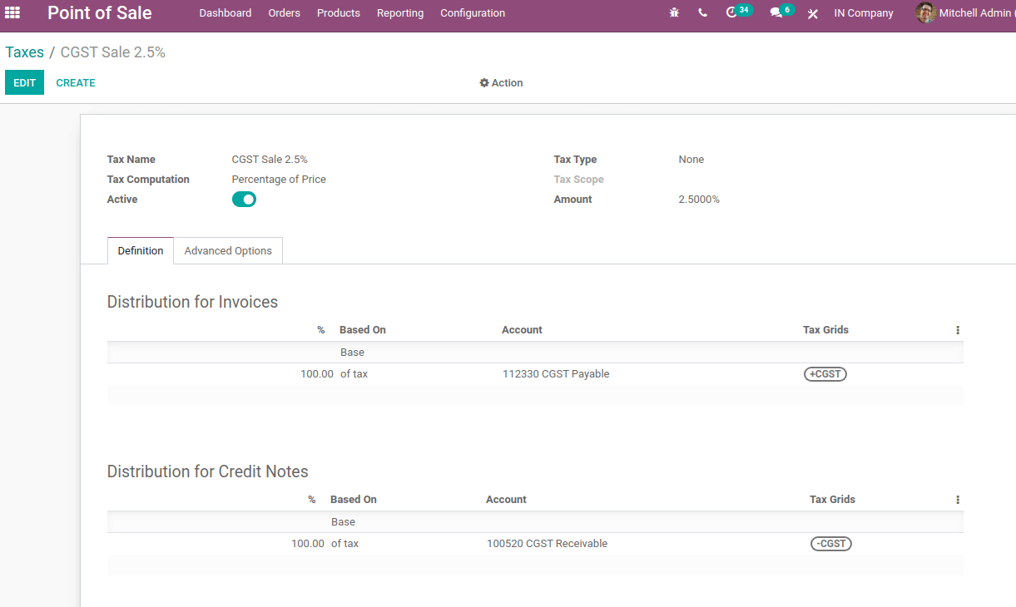Viewport: 1016px width, 607px height.
Task: Open activities clock icon with 34 badge
Action: point(739,12)
